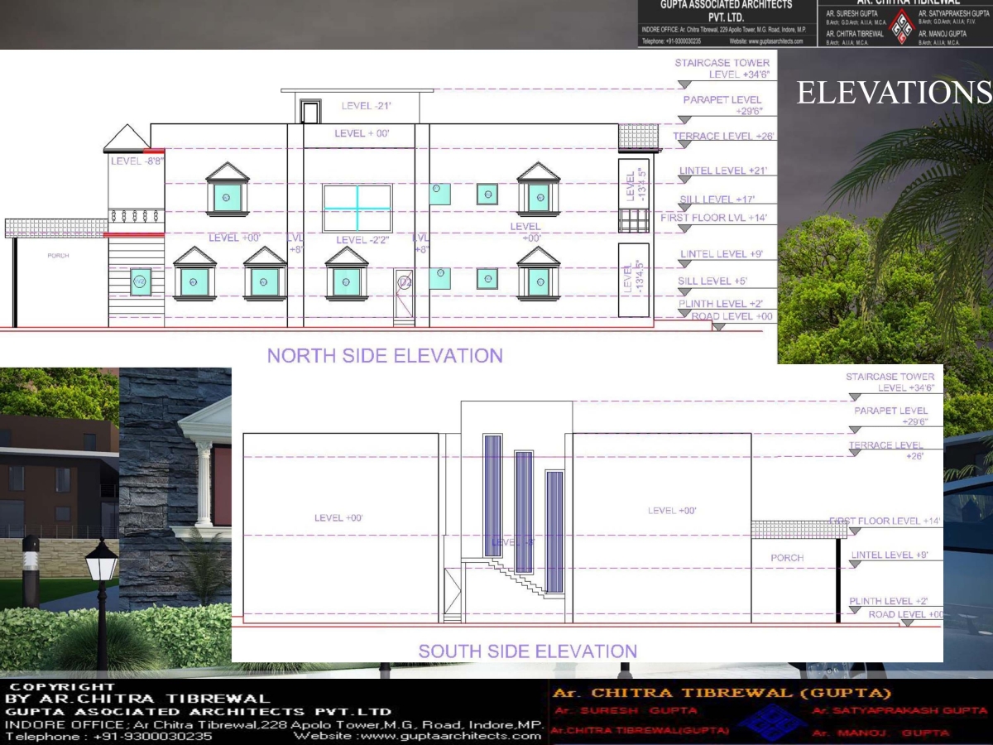Image resolution: width=993 pixels, height=745 pixels.
Task: Click 'AR. MANOJ GUPTA' in the top header
Action: coord(943,34)
